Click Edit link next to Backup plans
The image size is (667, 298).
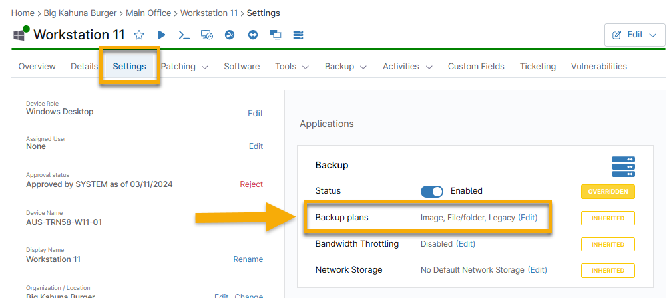point(527,218)
